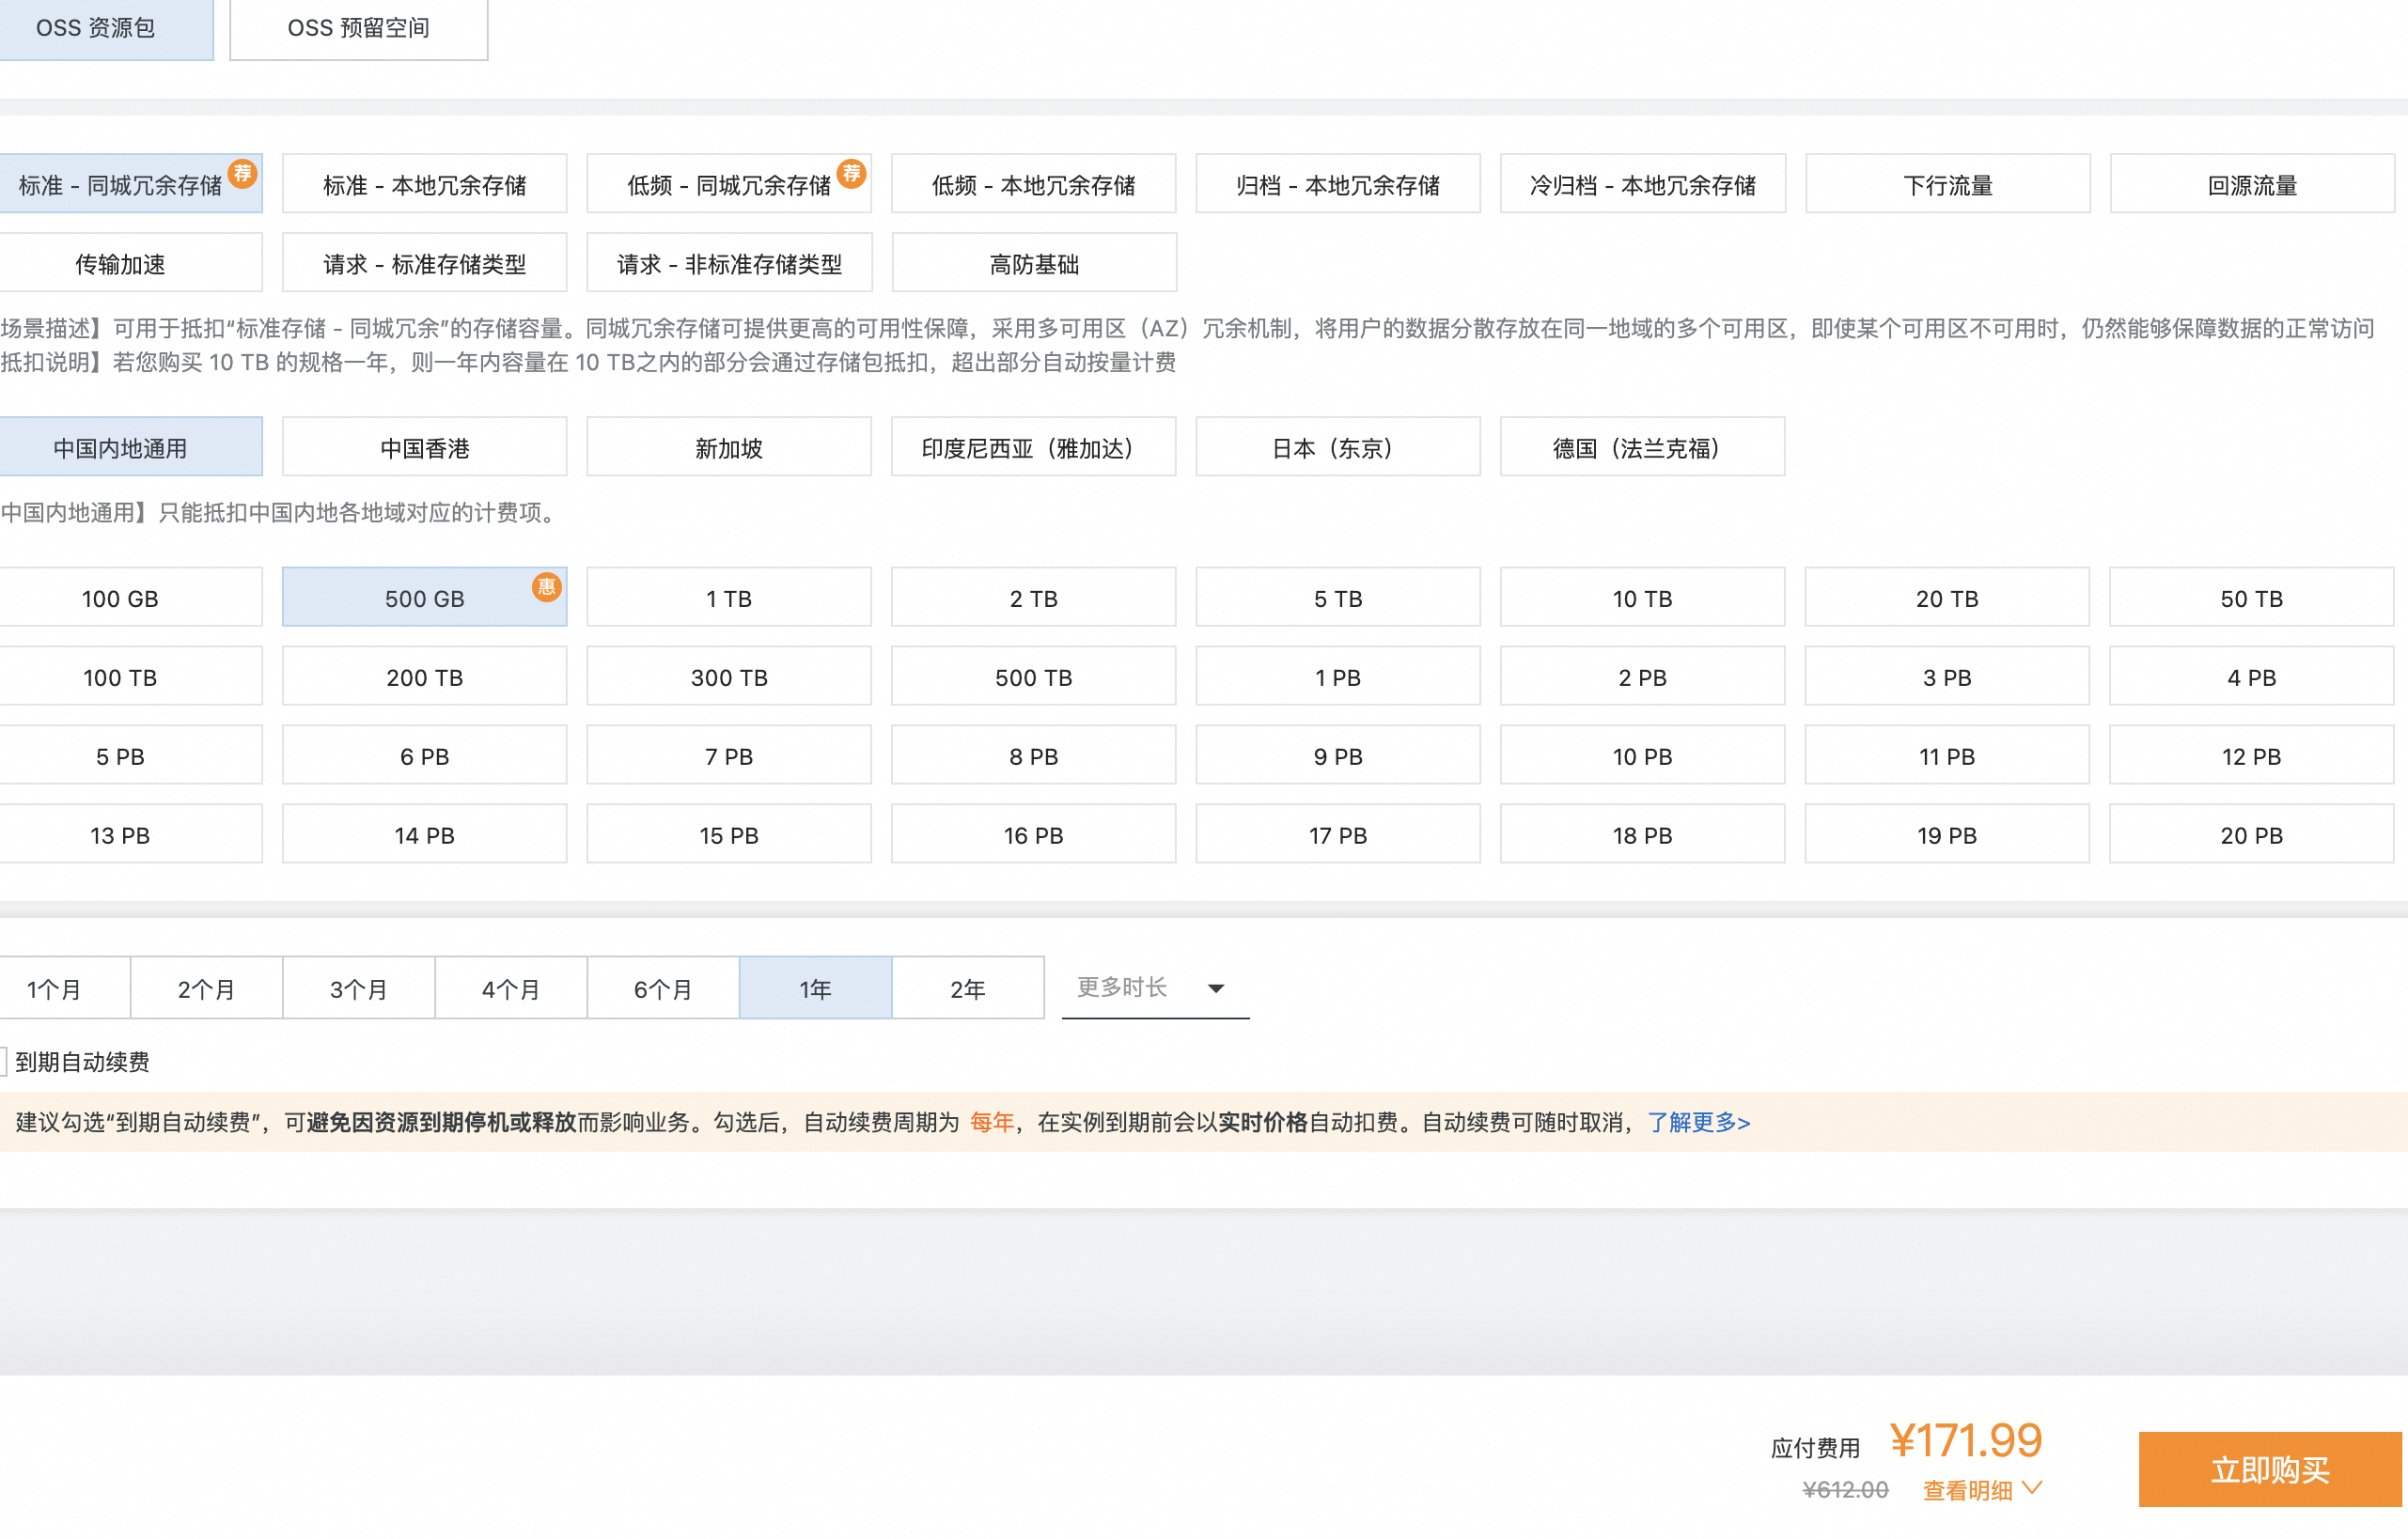Click the chevron next to 查看明细

pyautogui.click(x=2031, y=1488)
